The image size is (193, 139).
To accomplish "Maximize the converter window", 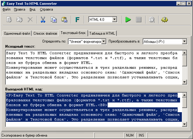I will coord(184,4).
